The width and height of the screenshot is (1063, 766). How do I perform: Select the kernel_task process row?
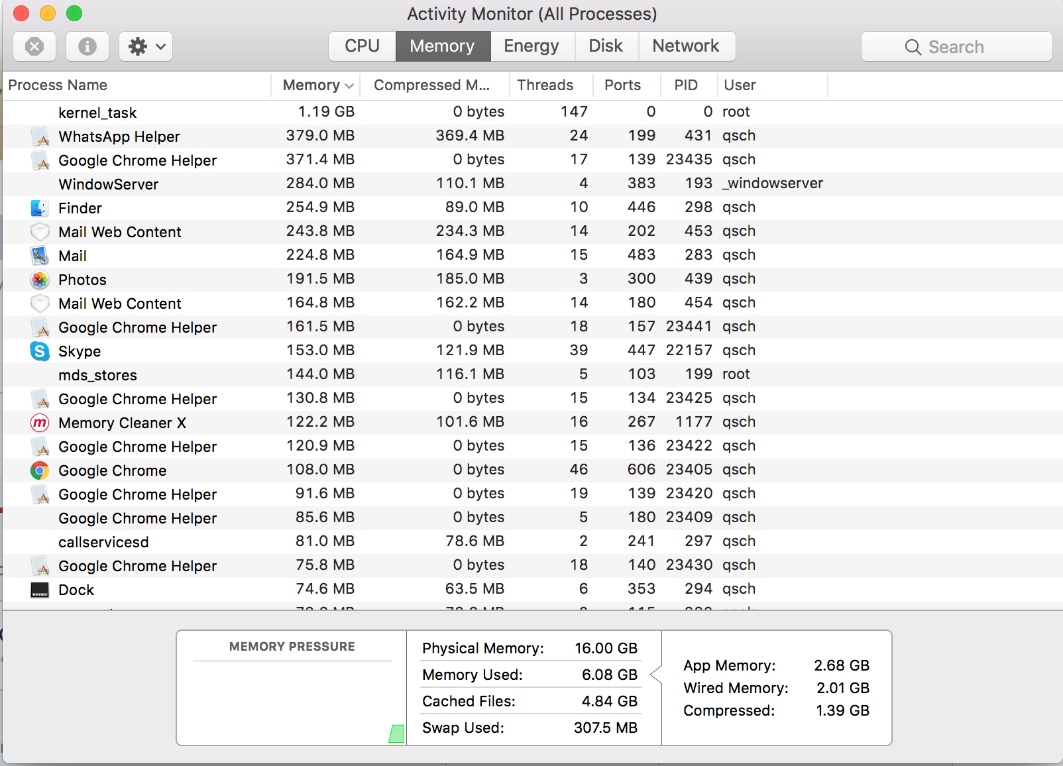[533, 112]
